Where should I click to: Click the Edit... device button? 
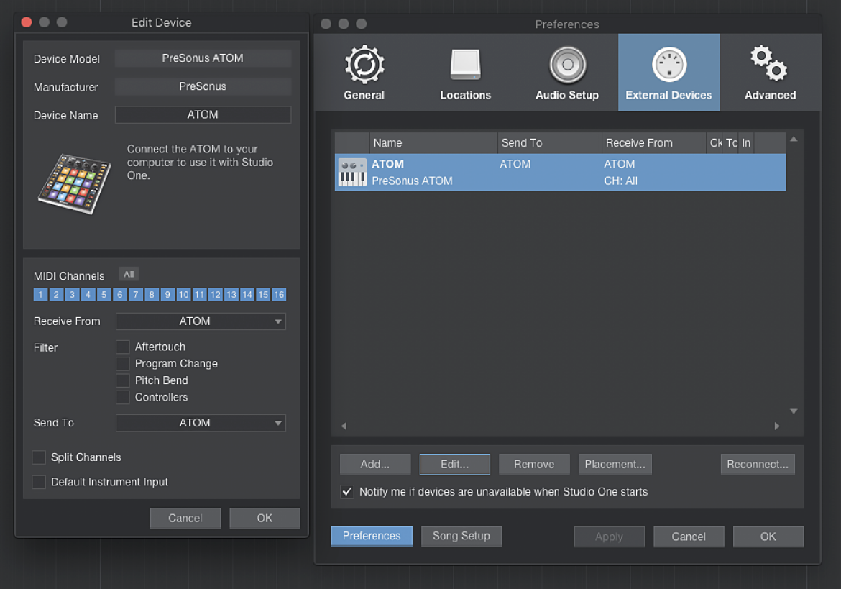(x=454, y=465)
